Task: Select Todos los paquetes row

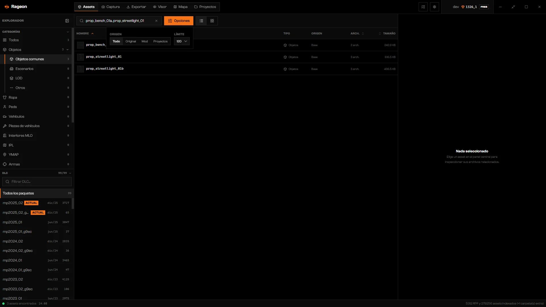Action: tap(36, 193)
